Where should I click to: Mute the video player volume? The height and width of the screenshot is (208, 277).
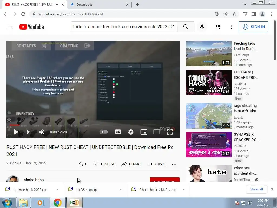42,132
